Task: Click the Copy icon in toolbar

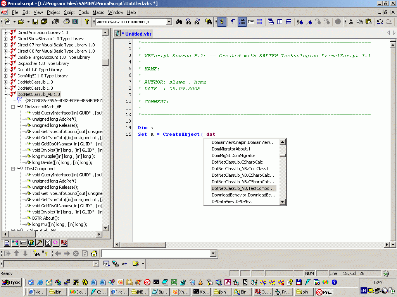Action: click(x=359, y=22)
